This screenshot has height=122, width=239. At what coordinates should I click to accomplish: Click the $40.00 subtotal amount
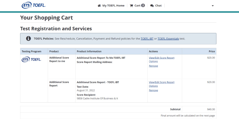tap(211, 109)
